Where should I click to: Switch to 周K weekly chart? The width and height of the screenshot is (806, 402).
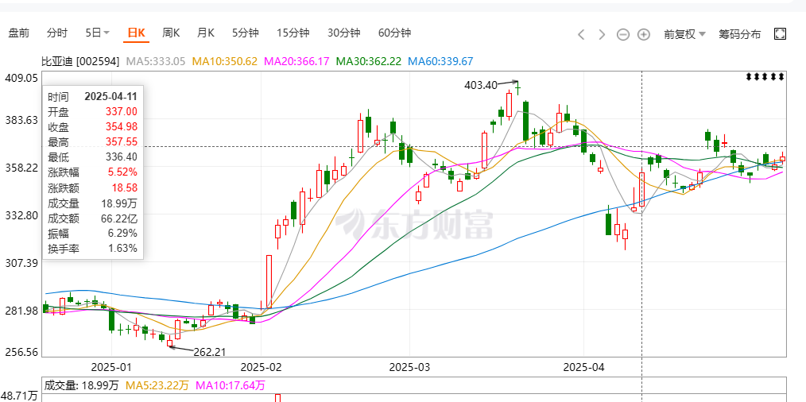tap(171, 33)
